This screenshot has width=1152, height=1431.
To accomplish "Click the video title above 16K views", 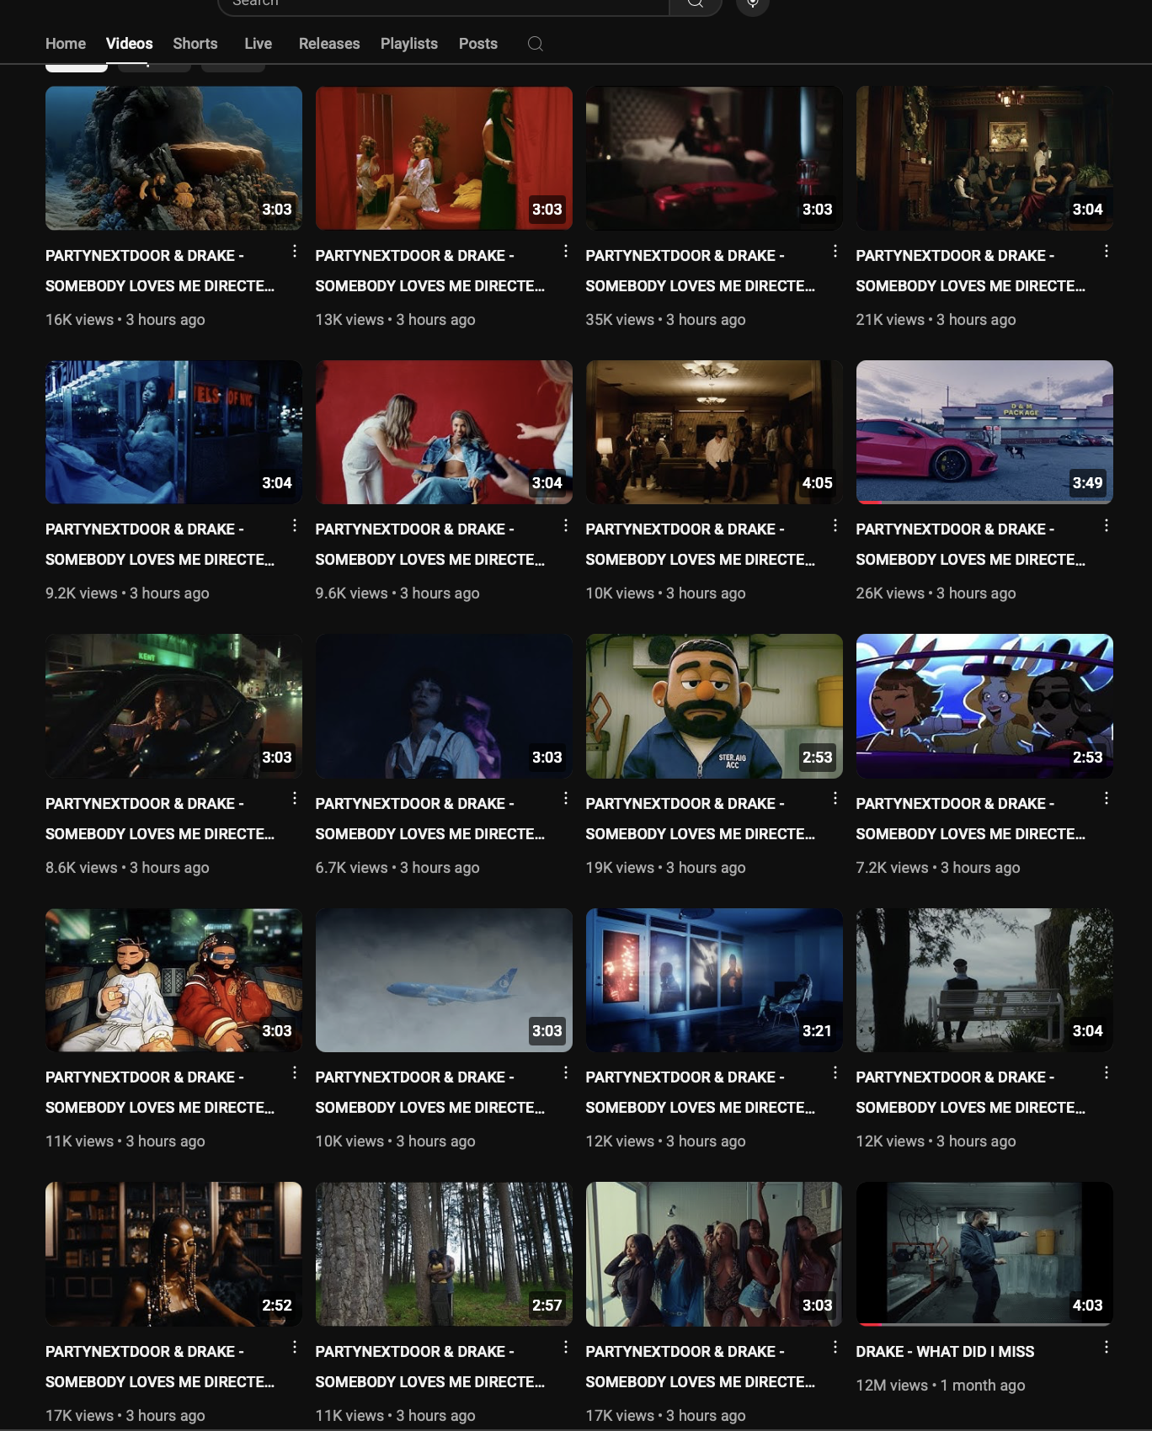I will pyautogui.click(x=160, y=270).
